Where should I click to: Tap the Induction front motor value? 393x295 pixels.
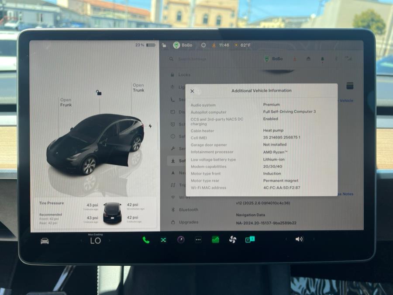point(272,174)
